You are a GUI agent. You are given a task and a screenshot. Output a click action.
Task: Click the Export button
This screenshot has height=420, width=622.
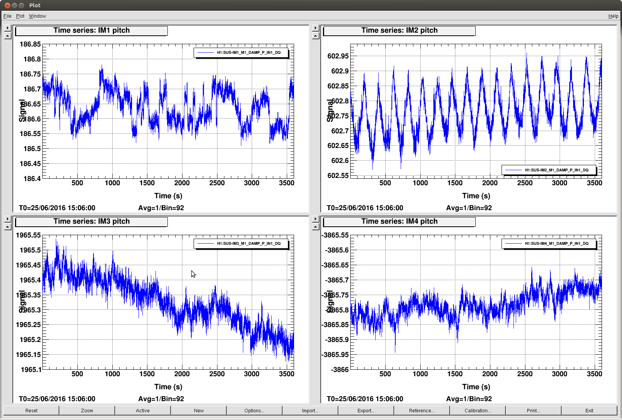click(366, 410)
